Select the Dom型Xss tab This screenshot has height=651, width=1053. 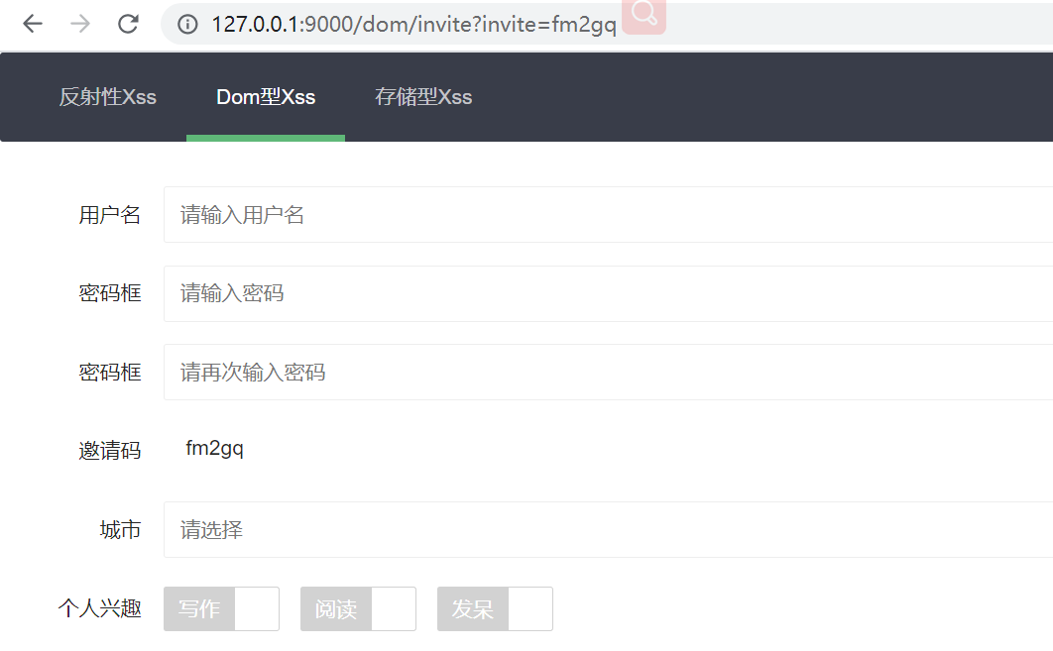point(266,97)
